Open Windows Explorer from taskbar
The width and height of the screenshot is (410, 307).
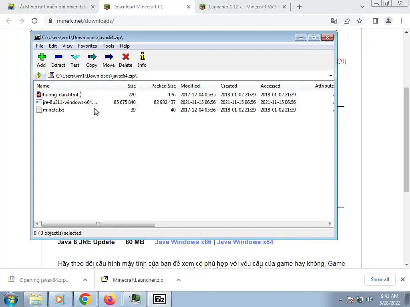tap(36, 299)
